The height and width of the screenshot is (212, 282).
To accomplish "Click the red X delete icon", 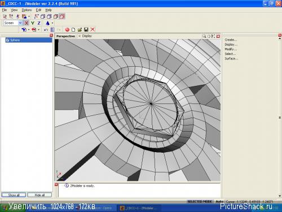I will click(92, 29).
